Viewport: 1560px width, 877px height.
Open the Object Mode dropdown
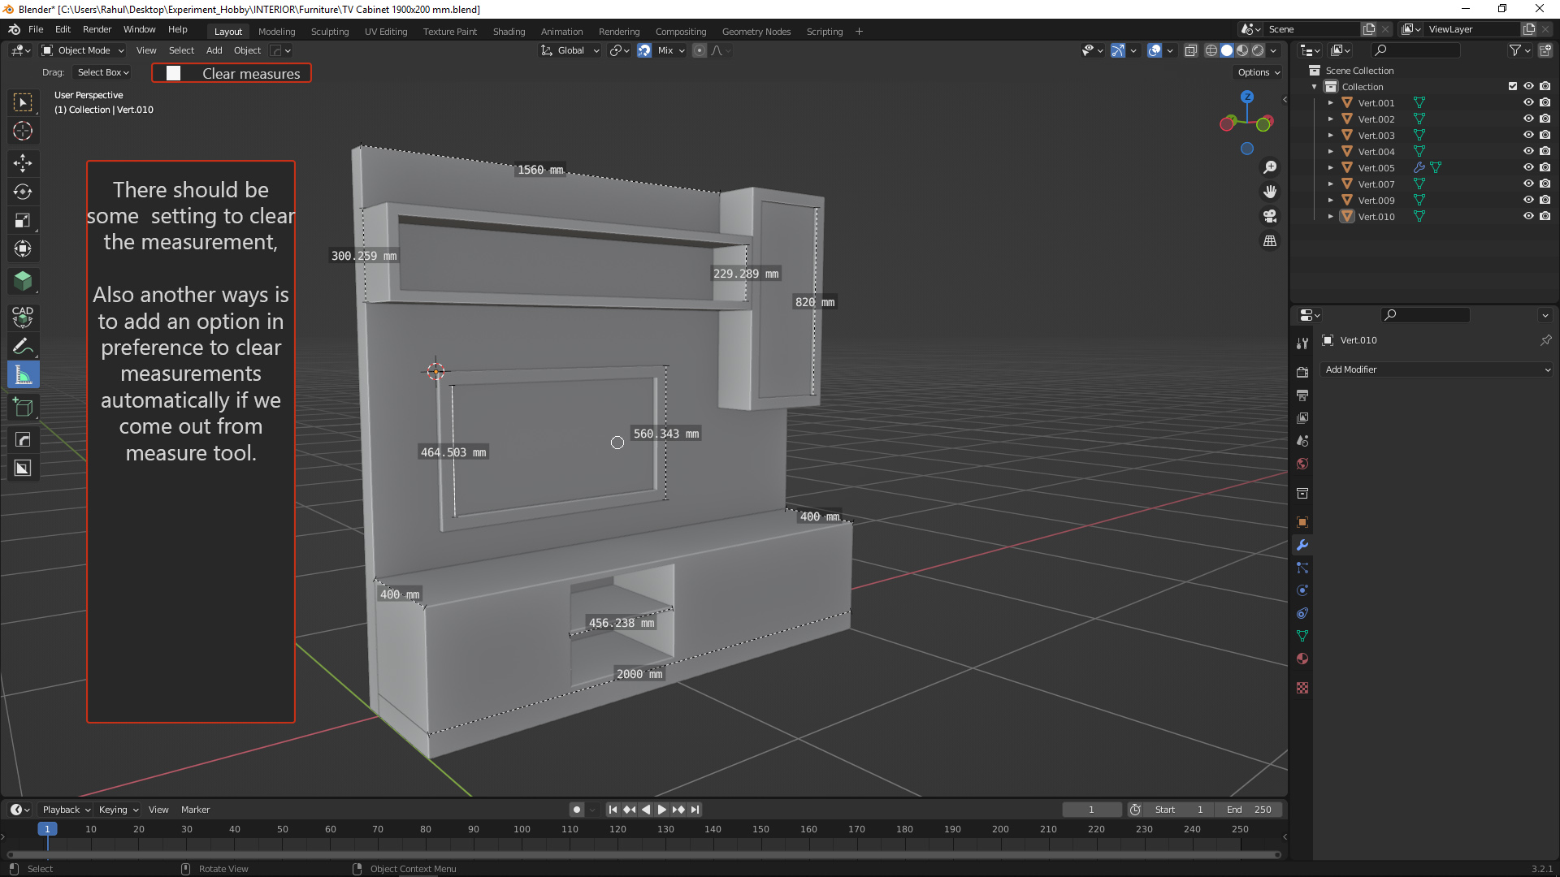click(83, 50)
